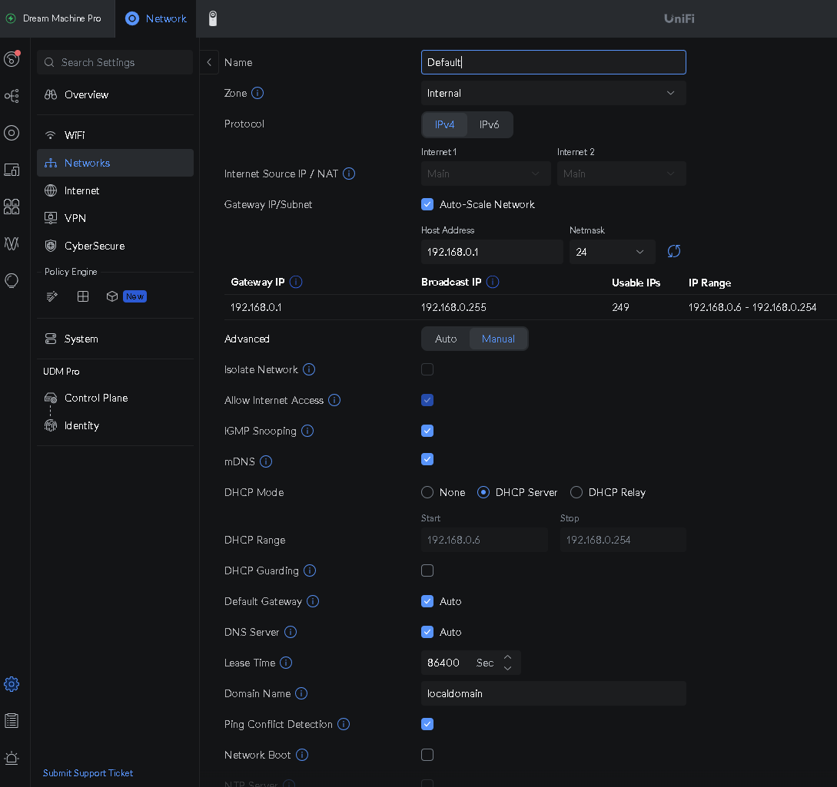Open the logs clipboard icon in left rail

tap(12, 721)
